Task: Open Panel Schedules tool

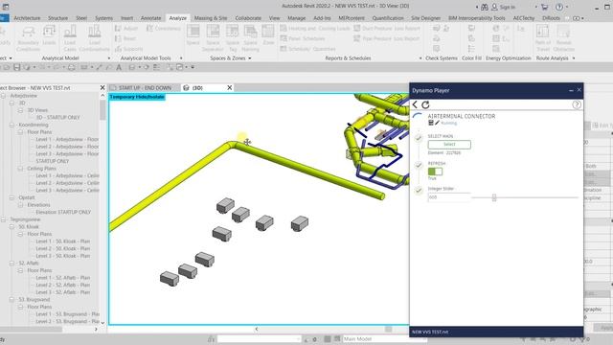Action: pos(303,38)
